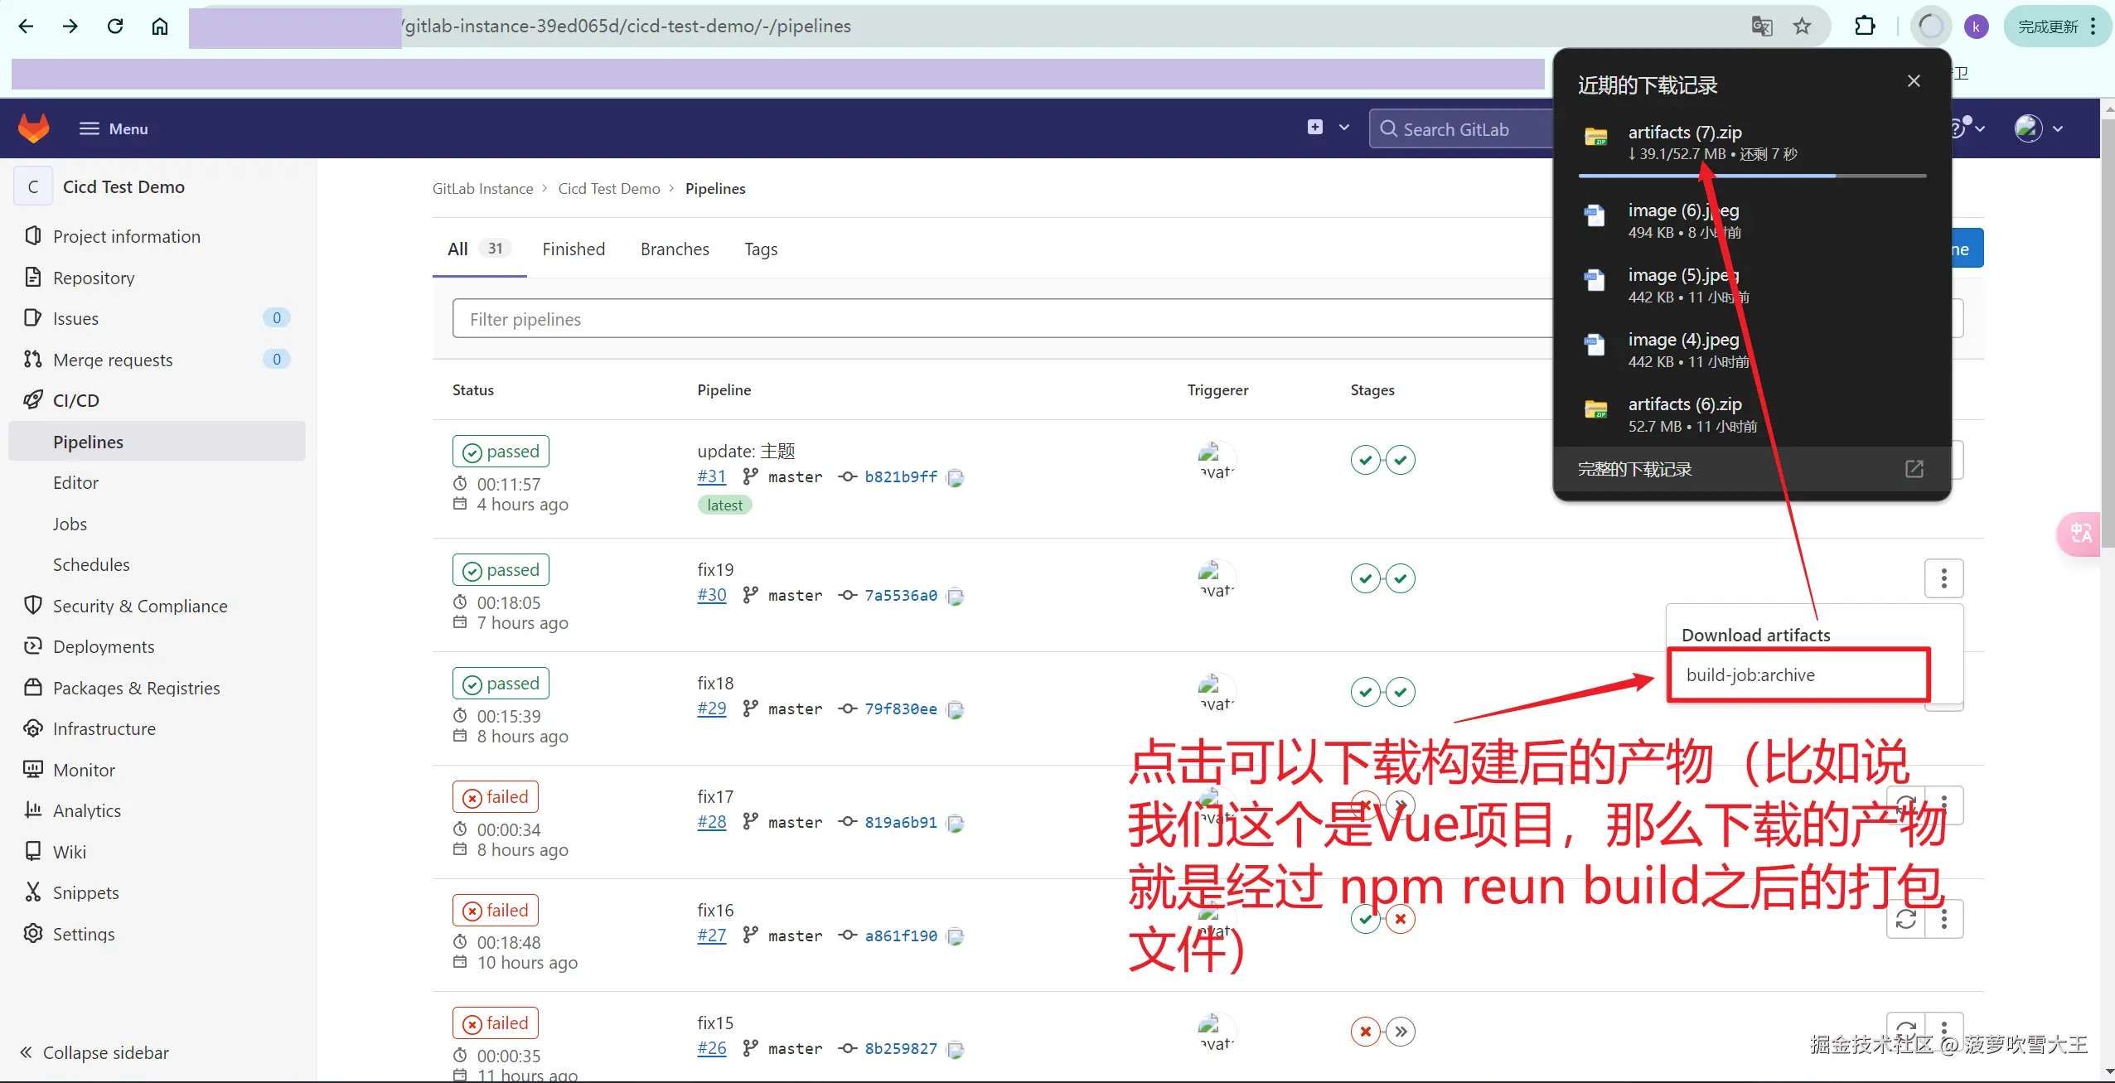The image size is (2115, 1083).
Task: Bookmark the page with the star icon
Action: tap(1803, 26)
